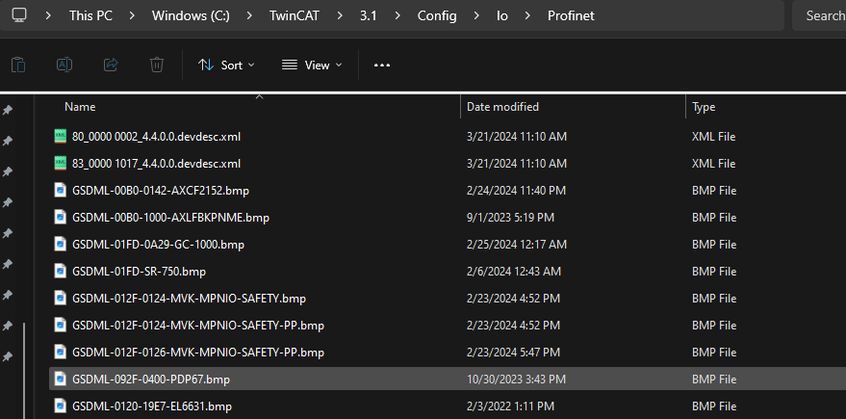Click date 2/6/2024 12:43 AM
The height and width of the screenshot is (419, 846).
click(x=514, y=272)
